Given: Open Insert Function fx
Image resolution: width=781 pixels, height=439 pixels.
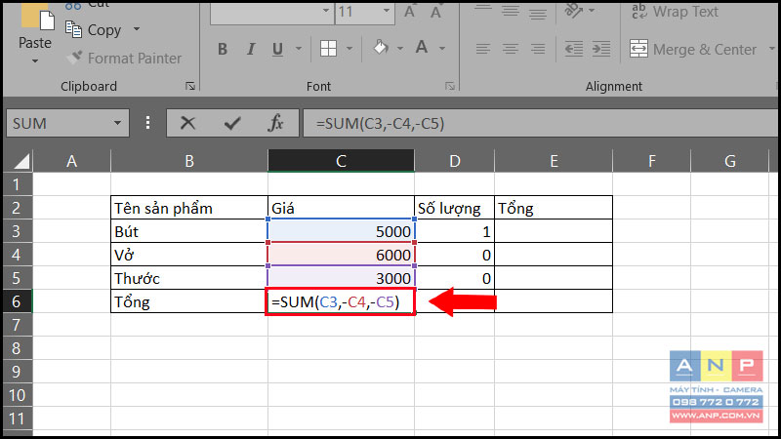Looking at the screenshot, I should (275, 123).
